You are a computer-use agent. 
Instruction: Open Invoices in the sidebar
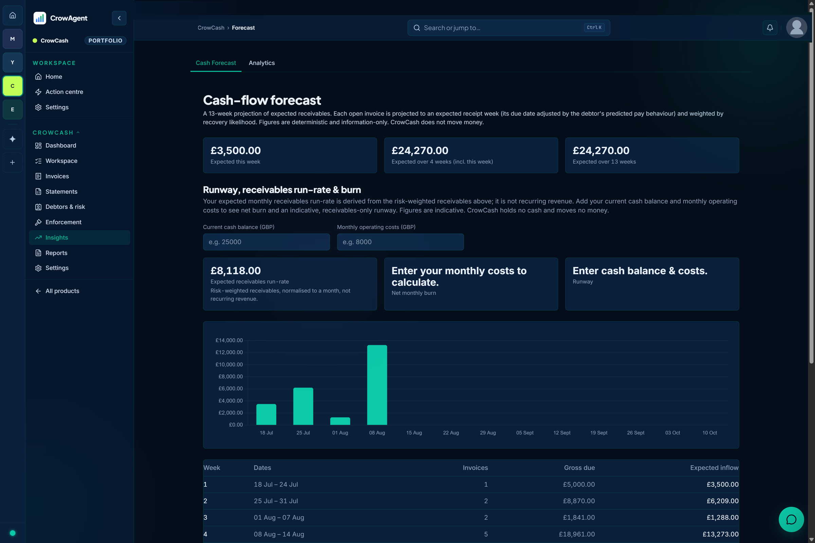(x=79, y=176)
